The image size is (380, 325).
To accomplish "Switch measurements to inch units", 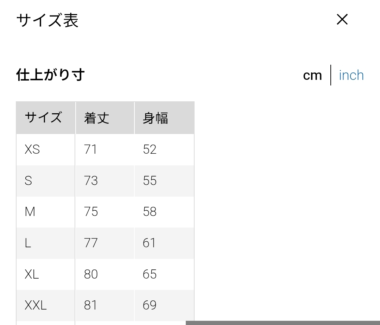I will click(351, 75).
